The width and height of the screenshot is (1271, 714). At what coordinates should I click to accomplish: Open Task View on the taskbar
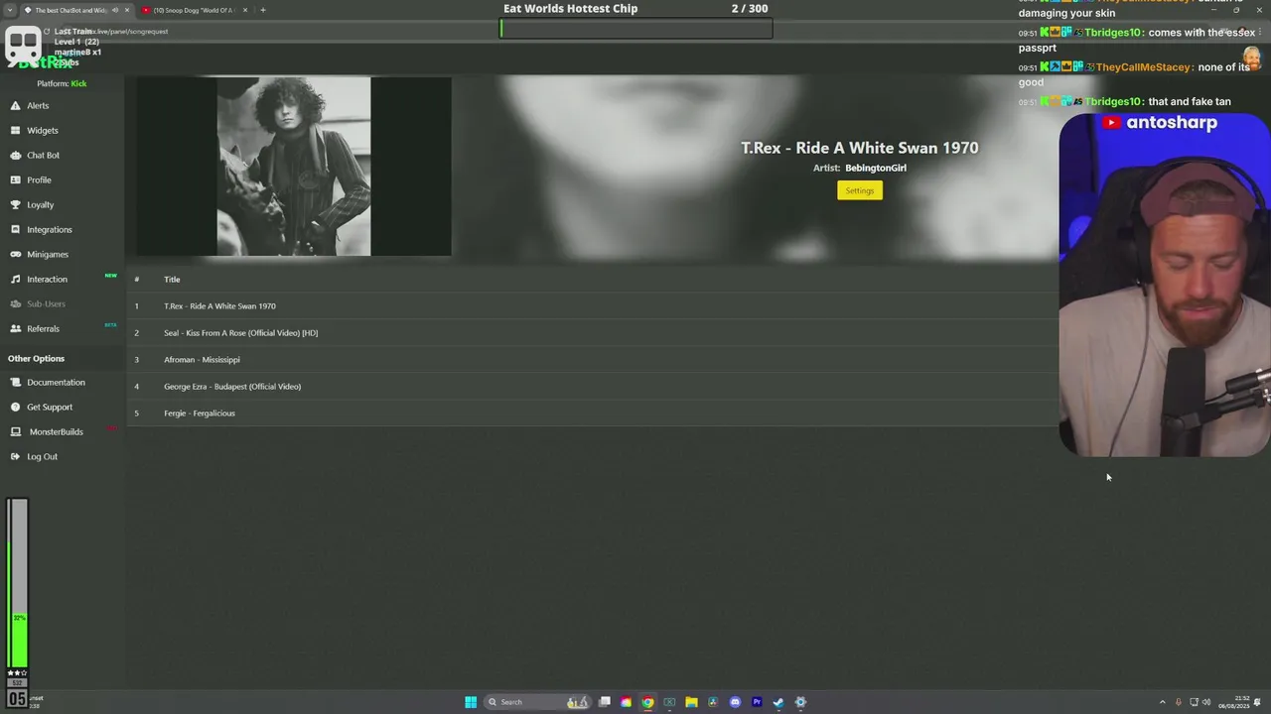tap(604, 702)
